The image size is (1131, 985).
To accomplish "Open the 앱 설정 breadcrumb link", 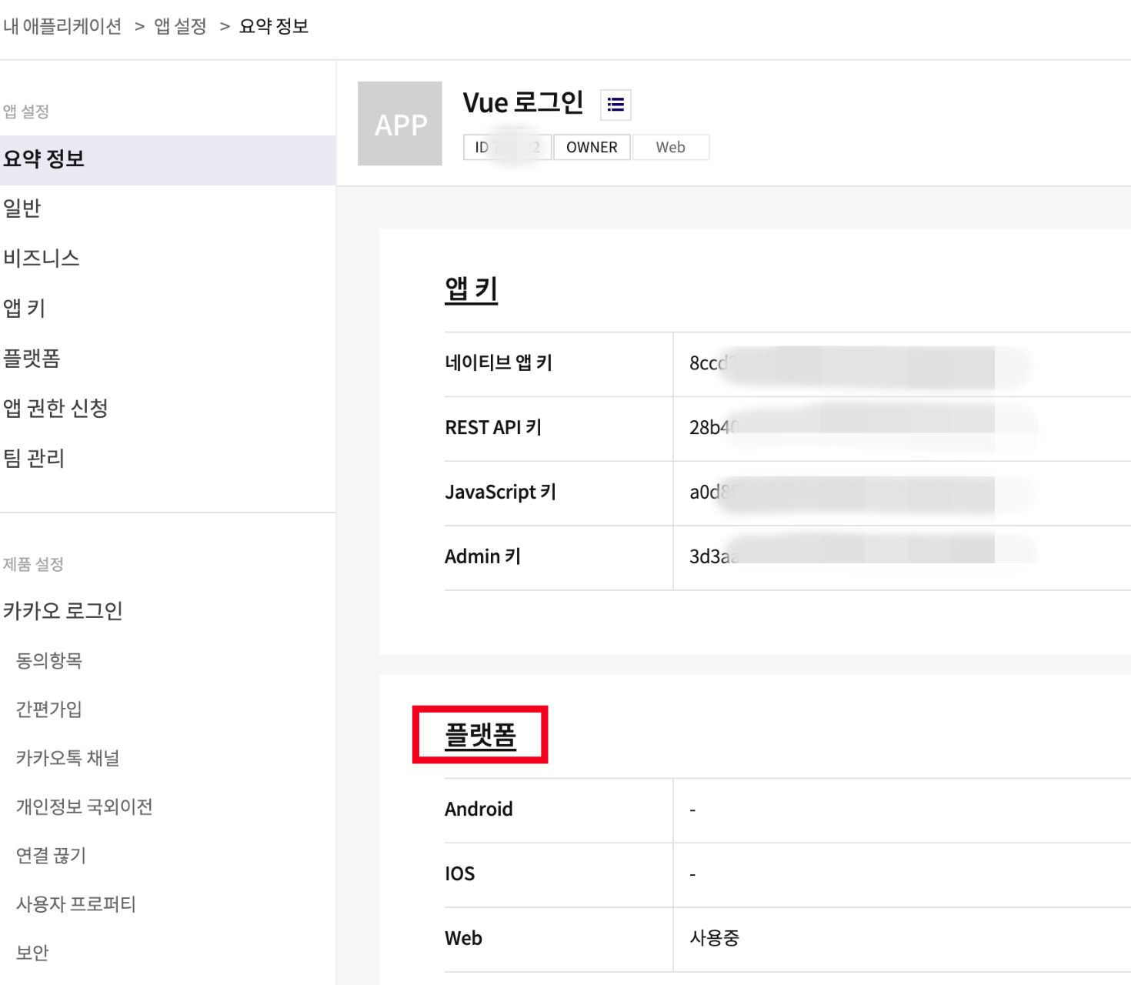I will pos(181,26).
